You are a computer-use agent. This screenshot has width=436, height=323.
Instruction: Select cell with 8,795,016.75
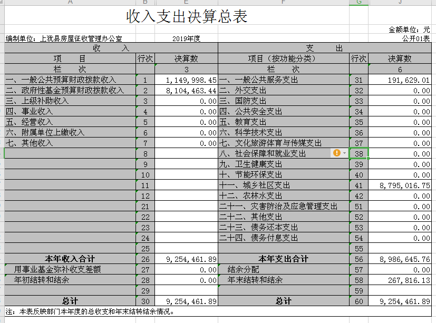(x=400, y=185)
